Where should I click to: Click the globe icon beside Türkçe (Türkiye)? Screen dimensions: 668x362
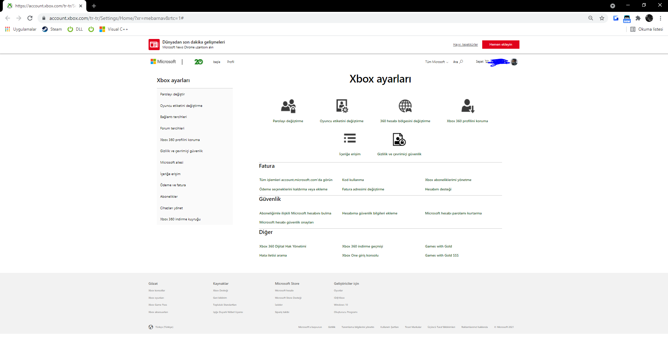pos(151,327)
